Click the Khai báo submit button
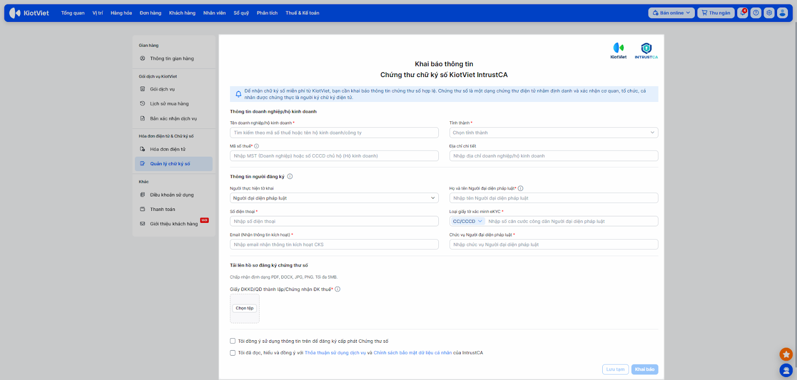Image resolution: width=797 pixels, height=380 pixels. [x=645, y=370]
